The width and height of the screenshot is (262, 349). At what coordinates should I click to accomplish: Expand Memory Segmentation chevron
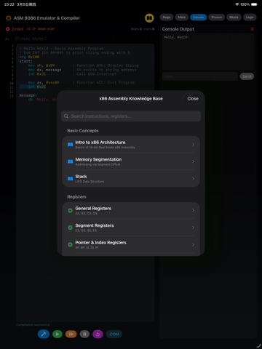pyautogui.click(x=193, y=161)
